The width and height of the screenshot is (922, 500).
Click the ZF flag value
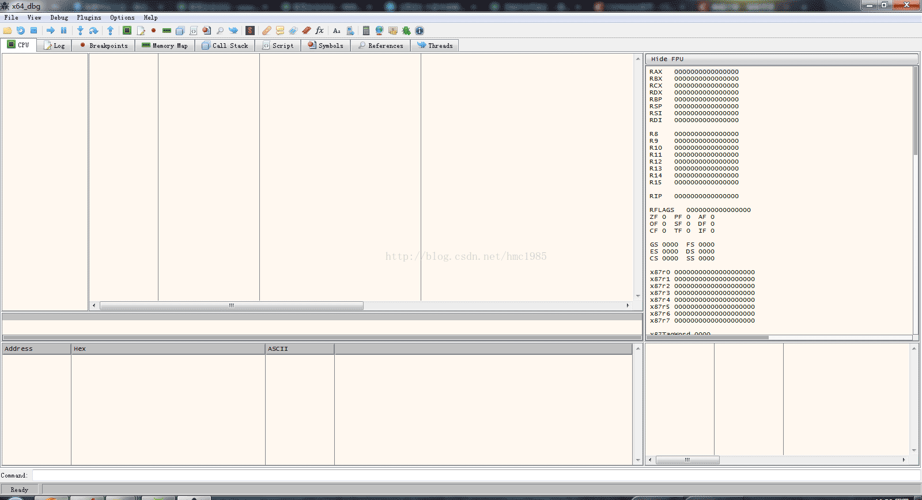(664, 217)
